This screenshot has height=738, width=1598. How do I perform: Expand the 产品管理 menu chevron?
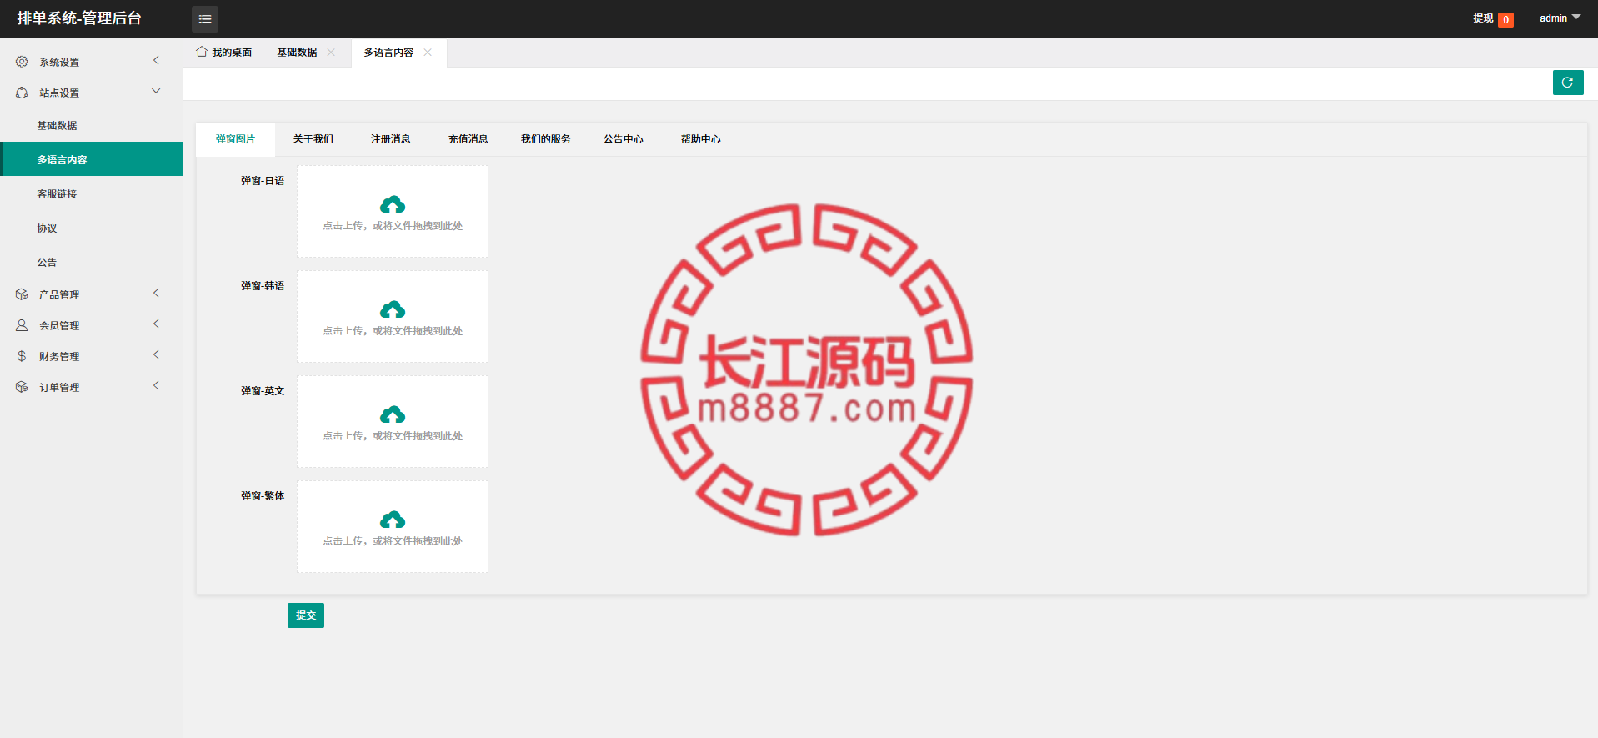[156, 293]
